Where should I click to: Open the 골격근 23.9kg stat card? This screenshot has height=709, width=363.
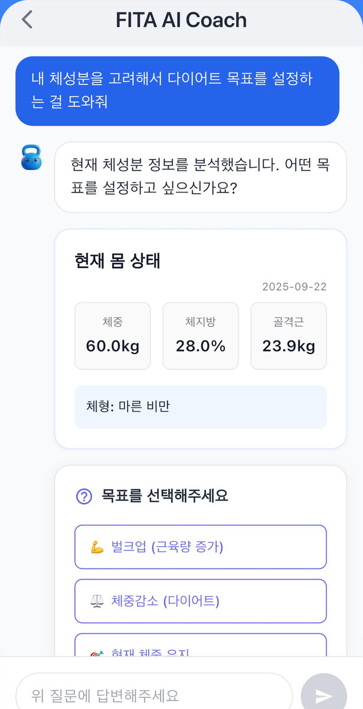289,336
